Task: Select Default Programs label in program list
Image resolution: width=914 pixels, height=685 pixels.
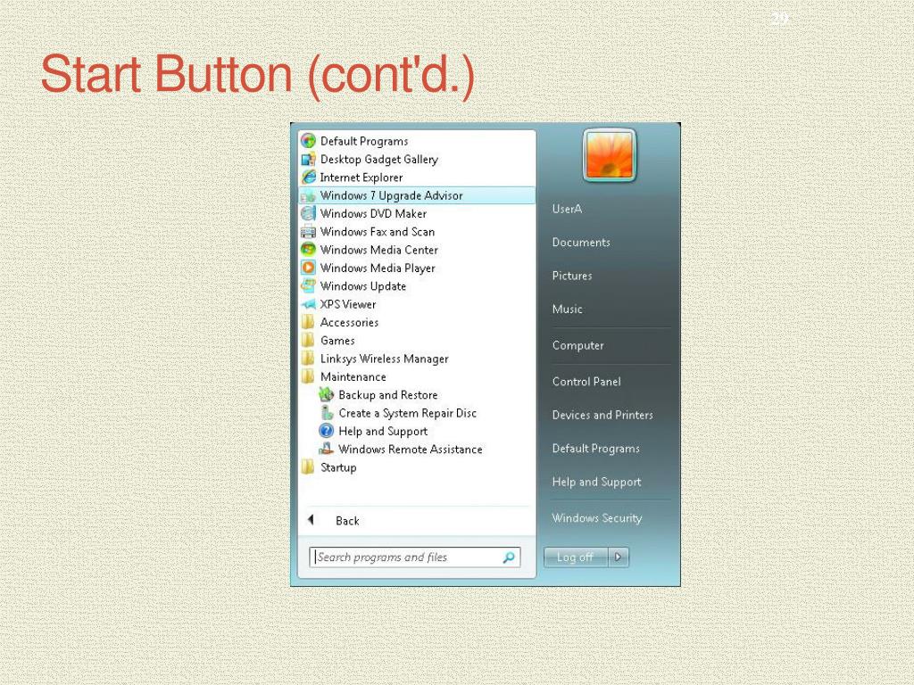Action: pos(364,142)
